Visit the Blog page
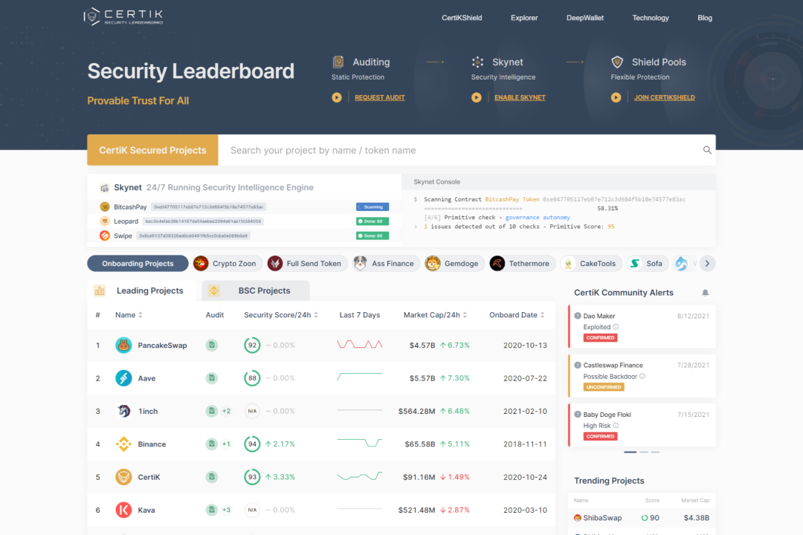 pos(705,18)
